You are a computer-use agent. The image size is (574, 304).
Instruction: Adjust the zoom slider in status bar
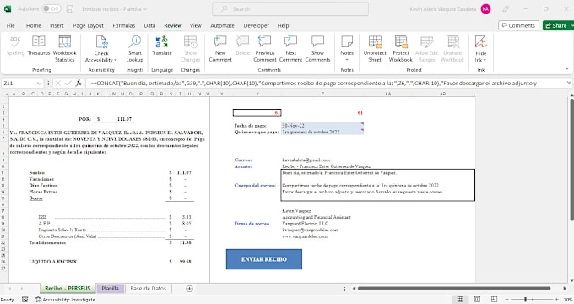click(525, 299)
